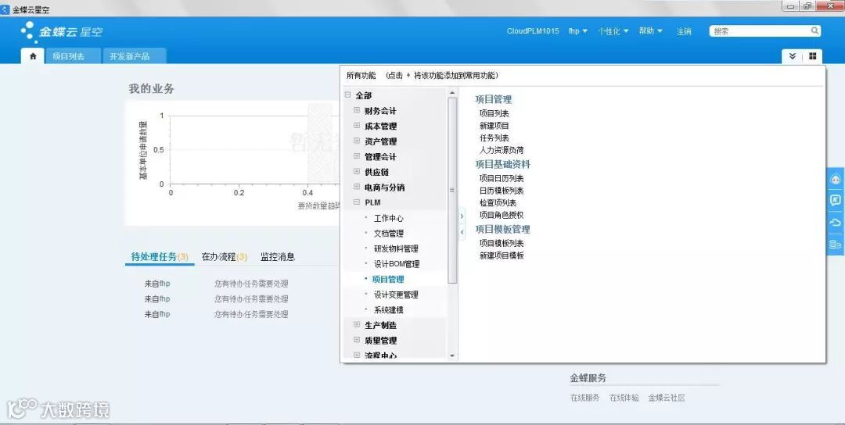Open the 新建项目 function
This screenshot has width=845, height=425.
[x=494, y=125]
